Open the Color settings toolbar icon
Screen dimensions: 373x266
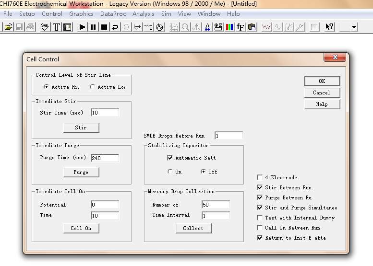coord(229,27)
